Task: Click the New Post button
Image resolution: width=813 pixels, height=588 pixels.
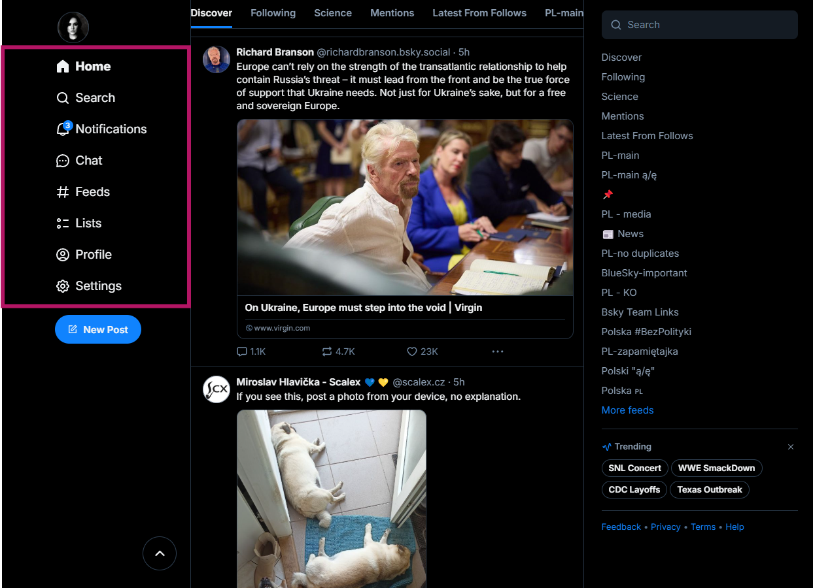Action: point(98,329)
